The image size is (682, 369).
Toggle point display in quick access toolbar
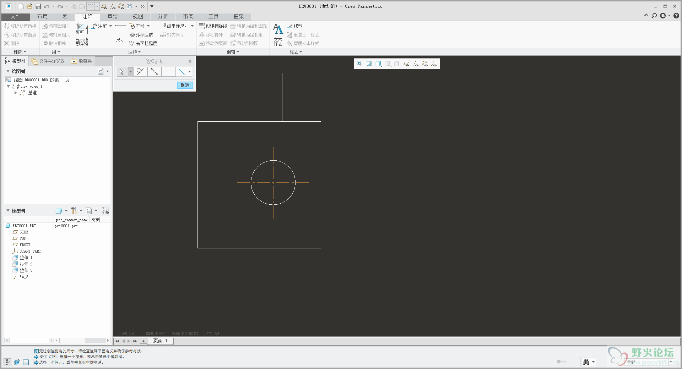(121, 6)
